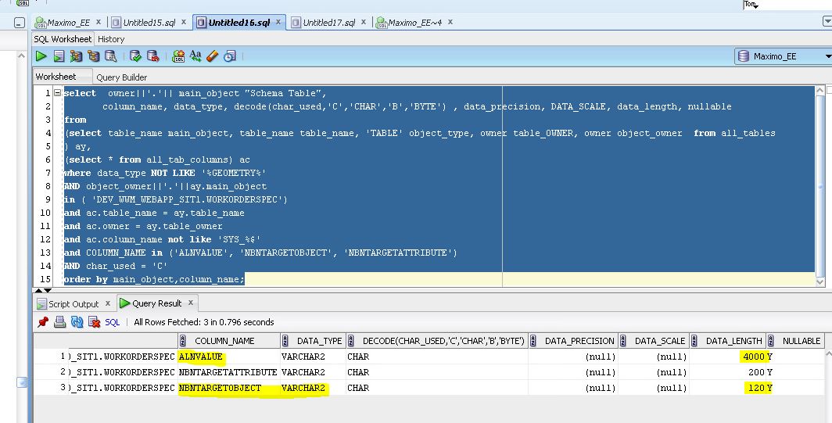Screen dimensions: 832x423
Task: Click the editor vertical scrollbar up arrow
Action: [x=819, y=90]
